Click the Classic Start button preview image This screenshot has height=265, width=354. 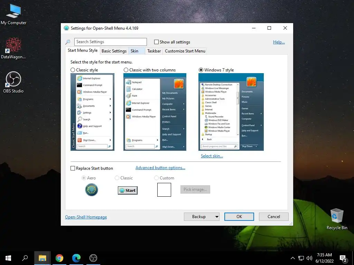[128, 190]
